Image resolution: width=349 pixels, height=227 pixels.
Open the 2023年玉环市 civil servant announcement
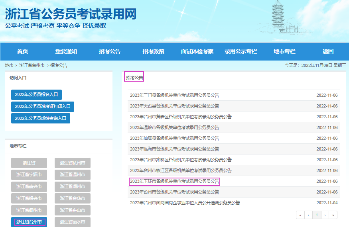coord(175,182)
